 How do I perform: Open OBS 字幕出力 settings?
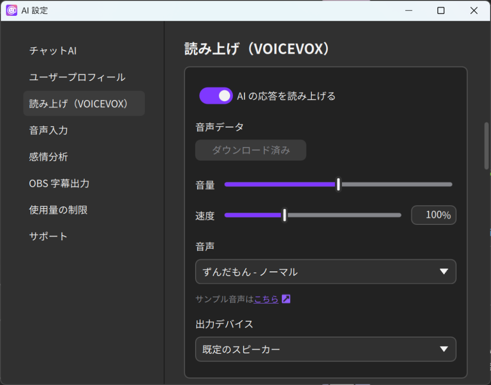click(x=59, y=184)
